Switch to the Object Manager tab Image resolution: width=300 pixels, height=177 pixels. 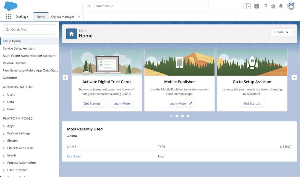[63, 17]
